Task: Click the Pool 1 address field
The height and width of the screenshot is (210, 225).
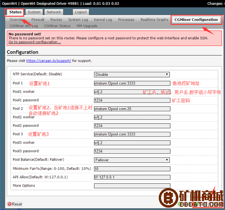Action: (x=132, y=83)
